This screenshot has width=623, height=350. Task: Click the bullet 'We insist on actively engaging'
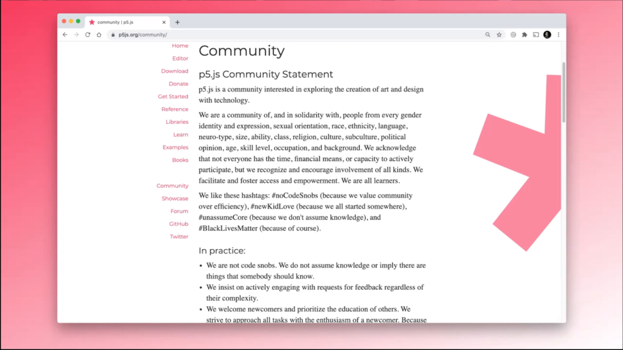tap(315, 292)
